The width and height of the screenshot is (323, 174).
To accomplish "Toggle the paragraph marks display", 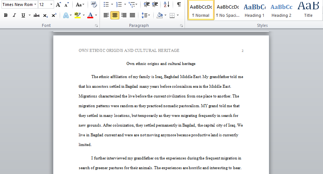I will (179, 4).
